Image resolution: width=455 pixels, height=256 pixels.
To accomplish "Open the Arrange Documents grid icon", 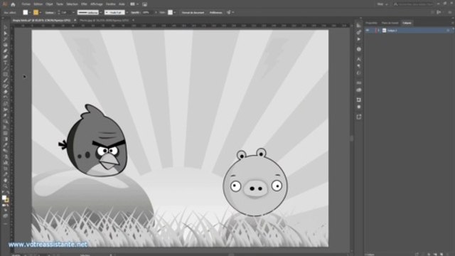I will (133, 4).
